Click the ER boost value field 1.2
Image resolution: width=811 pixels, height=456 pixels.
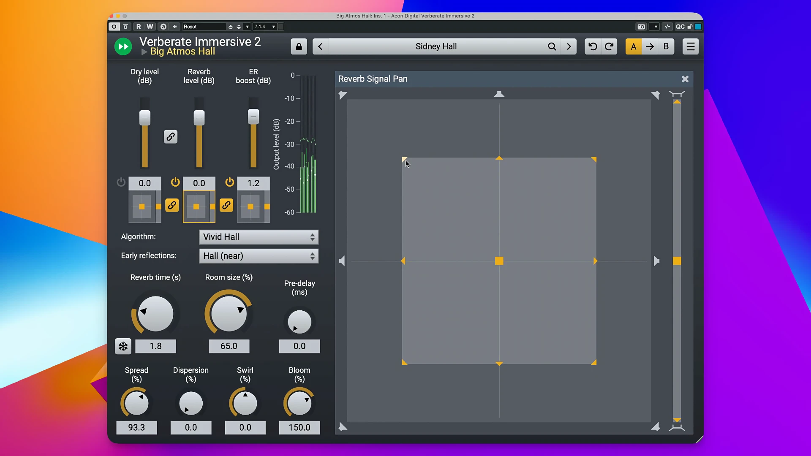[253, 183]
